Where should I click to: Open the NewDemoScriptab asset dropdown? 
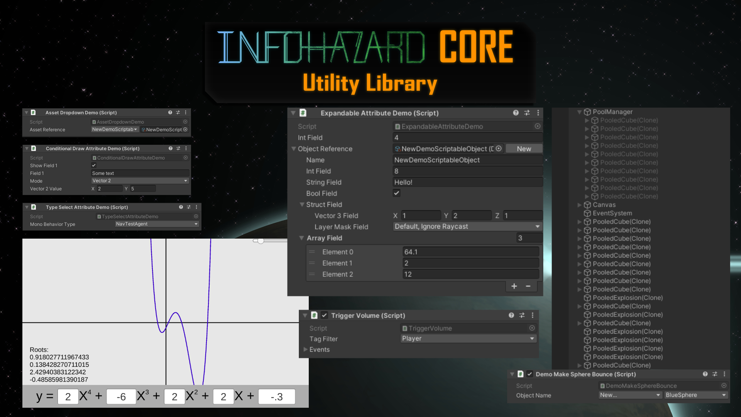coord(115,129)
